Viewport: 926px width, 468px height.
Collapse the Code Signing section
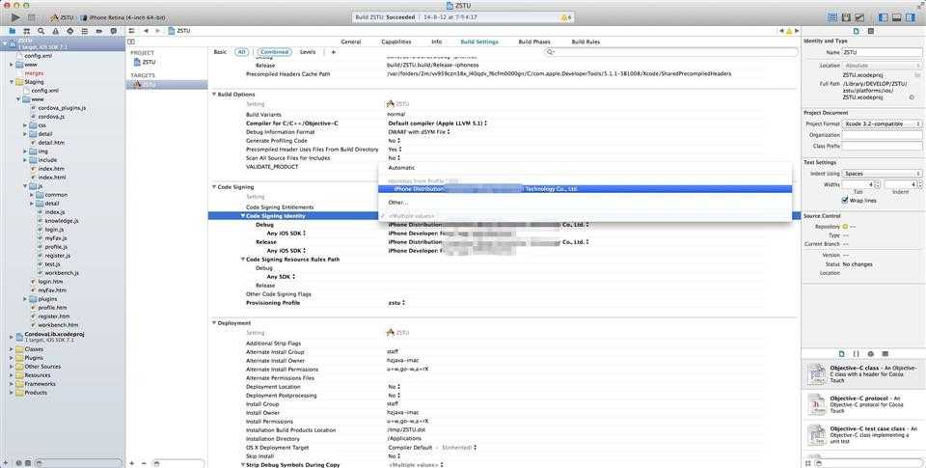(x=214, y=187)
